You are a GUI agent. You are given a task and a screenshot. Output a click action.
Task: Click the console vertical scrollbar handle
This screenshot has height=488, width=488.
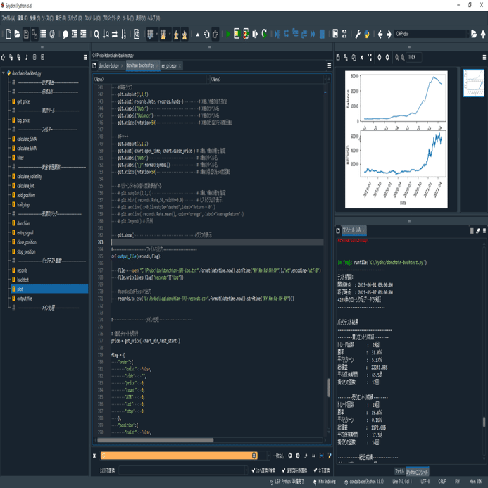484,422
